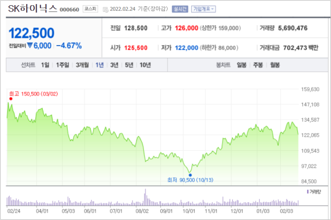
Task: Click the 02/24 date axis label
Action: 14,211
